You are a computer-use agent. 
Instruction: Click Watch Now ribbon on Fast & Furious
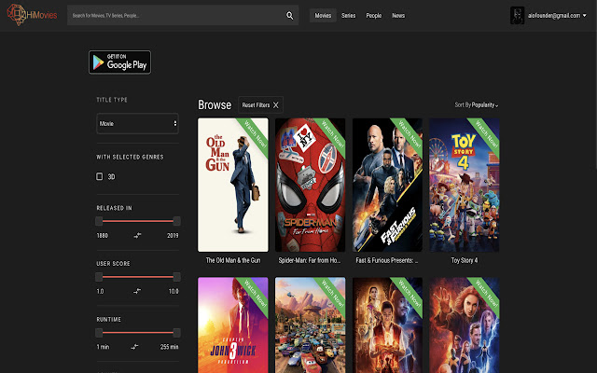pos(410,134)
